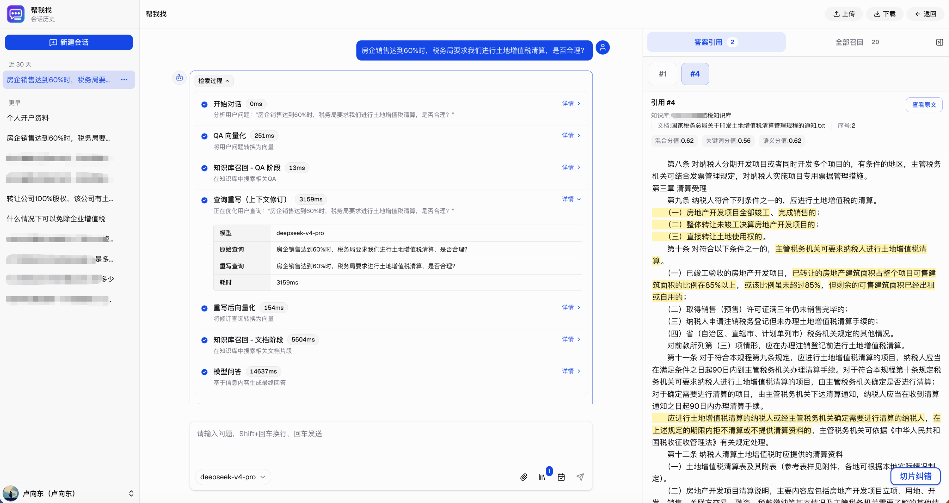The image size is (949, 503).
Task: Open 详情 for the 开始对话 step
Action: click(571, 104)
